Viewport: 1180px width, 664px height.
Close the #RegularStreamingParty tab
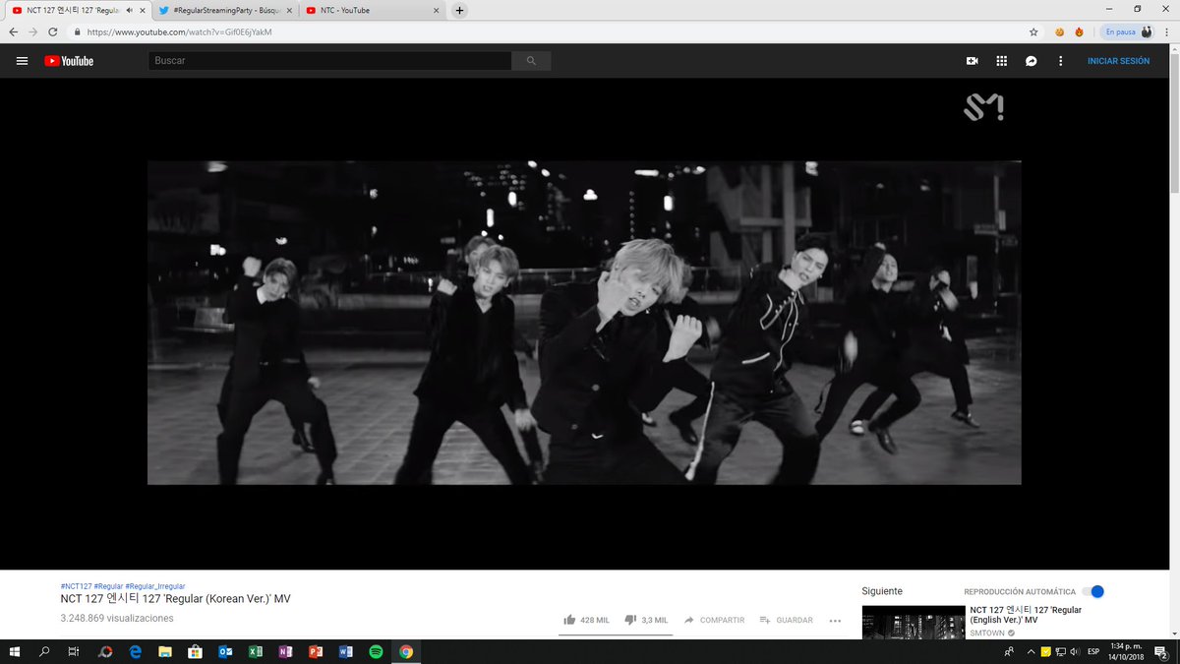pos(289,10)
